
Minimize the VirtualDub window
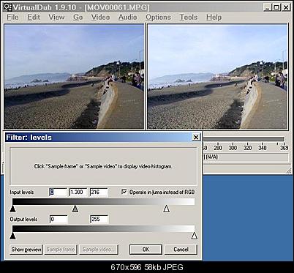[268, 7]
